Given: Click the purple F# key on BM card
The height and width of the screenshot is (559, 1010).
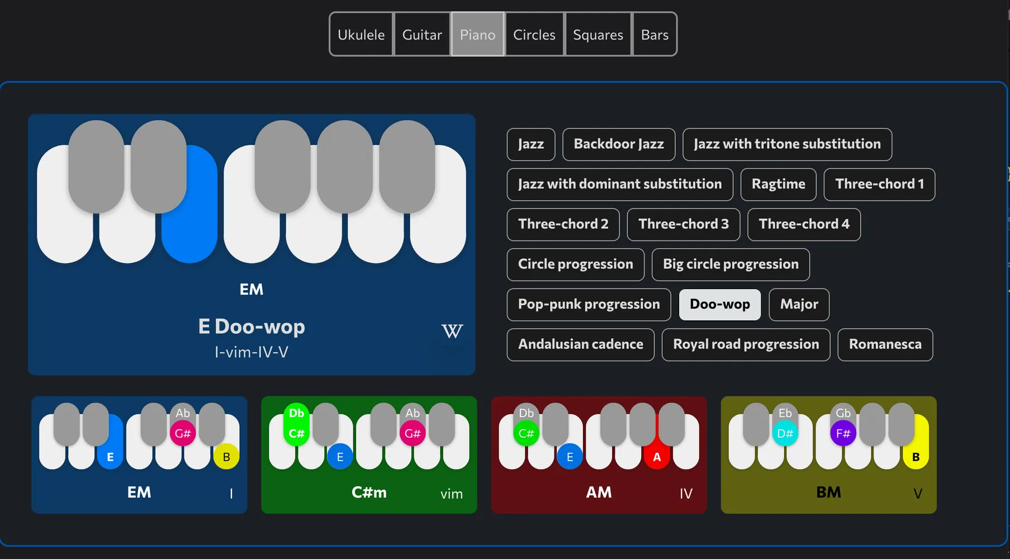Looking at the screenshot, I should (x=843, y=433).
